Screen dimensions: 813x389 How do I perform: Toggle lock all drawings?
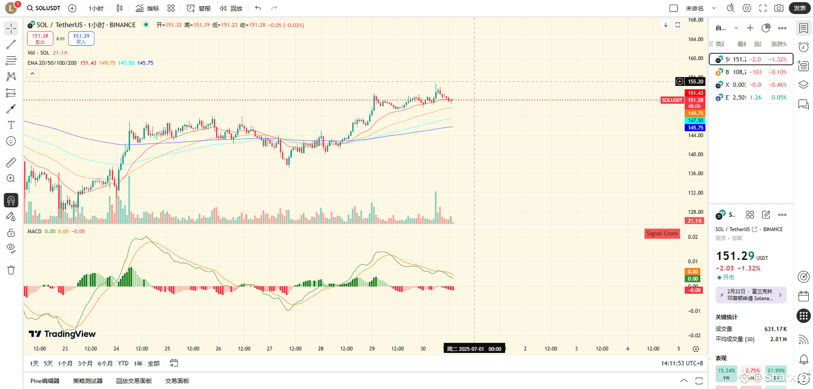coord(11,233)
